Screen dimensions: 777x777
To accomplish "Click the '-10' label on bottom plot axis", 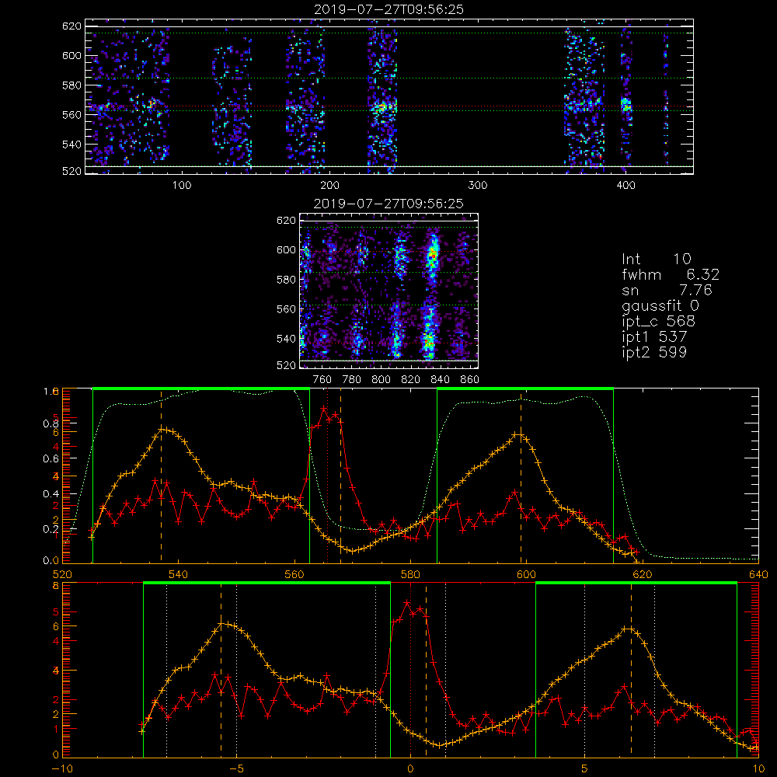I will point(62,769).
